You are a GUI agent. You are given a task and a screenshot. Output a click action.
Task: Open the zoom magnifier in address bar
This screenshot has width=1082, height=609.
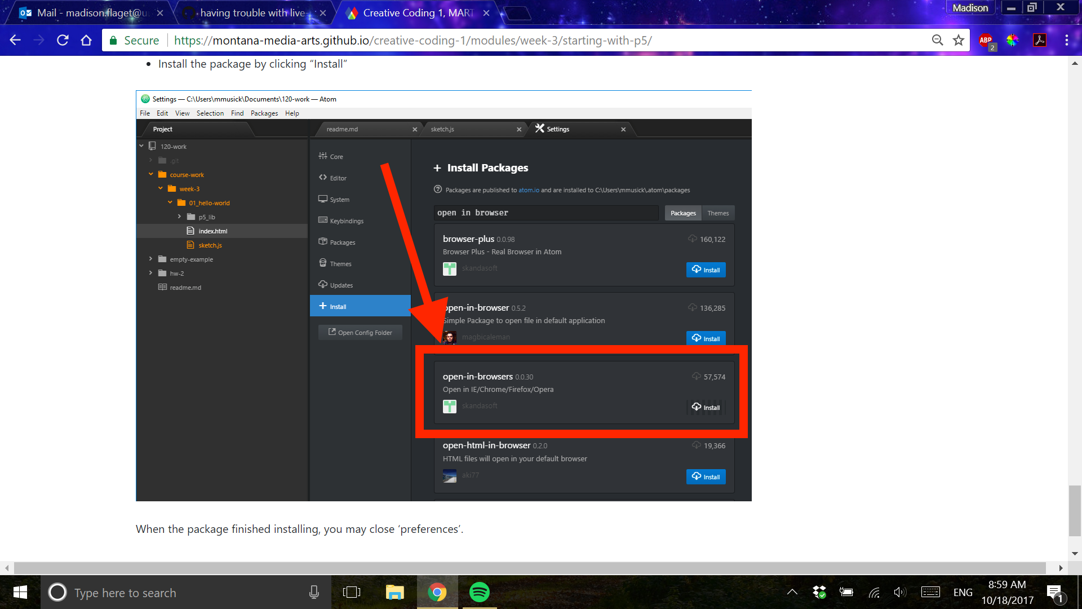point(937,40)
